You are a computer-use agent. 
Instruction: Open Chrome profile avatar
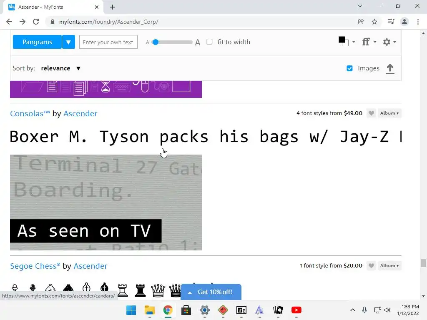click(x=404, y=22)
